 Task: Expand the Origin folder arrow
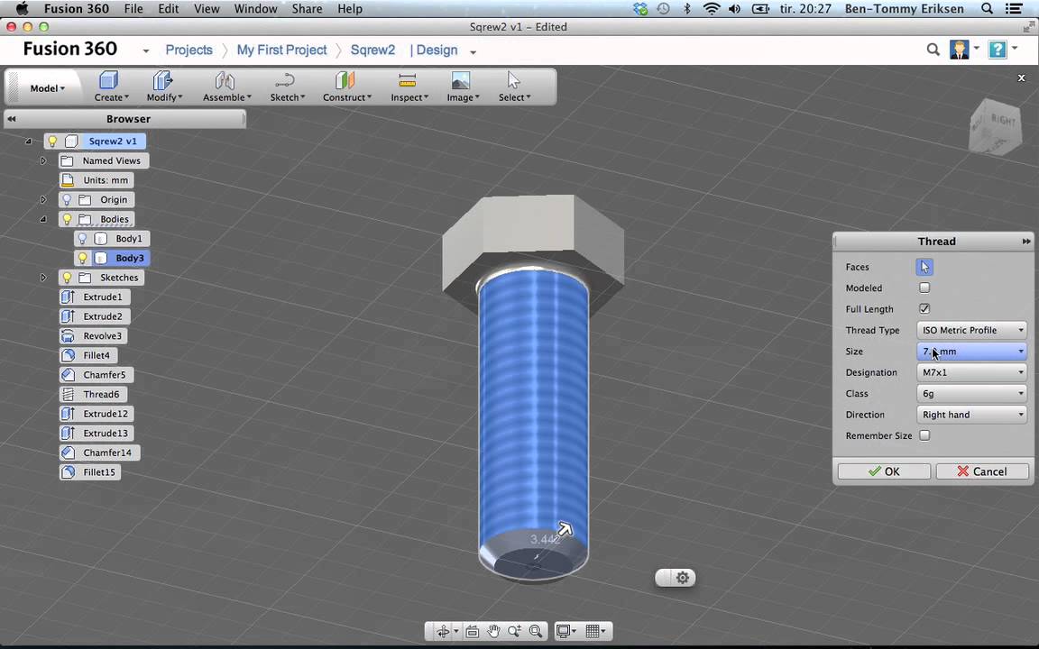point(43,199)
